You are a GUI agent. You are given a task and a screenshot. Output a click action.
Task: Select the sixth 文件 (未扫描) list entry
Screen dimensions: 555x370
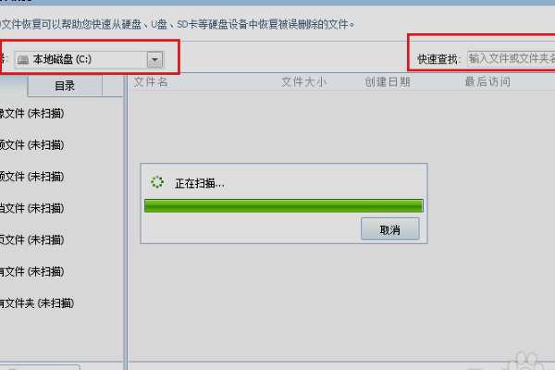click(x=31, y=272)
